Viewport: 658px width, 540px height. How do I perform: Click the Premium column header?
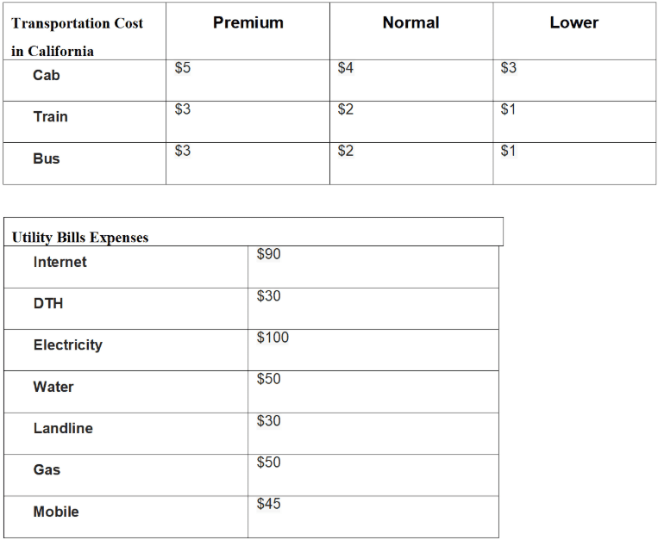[248, 23]
